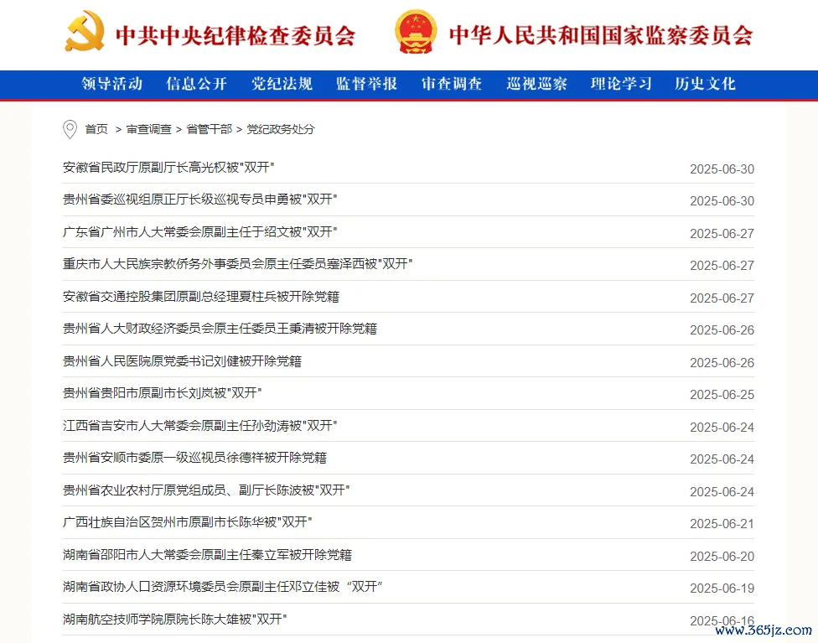Open article about 安徽省民政厅原副厅长高光权
Viewport: 818px width, 643px height.
[168, 167]
